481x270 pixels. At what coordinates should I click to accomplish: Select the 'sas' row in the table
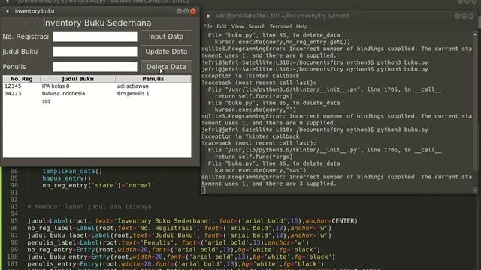[97, 101]
